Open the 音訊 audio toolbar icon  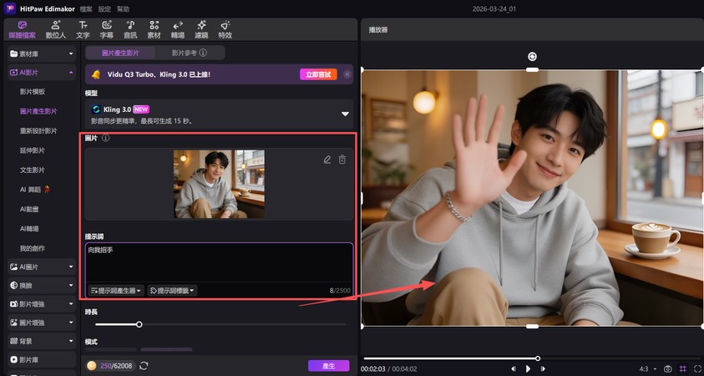130,30
